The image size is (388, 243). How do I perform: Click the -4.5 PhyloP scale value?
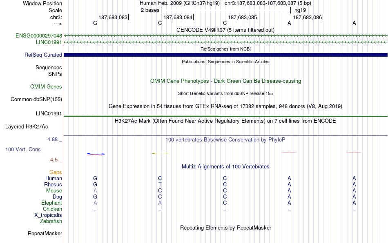53,160
